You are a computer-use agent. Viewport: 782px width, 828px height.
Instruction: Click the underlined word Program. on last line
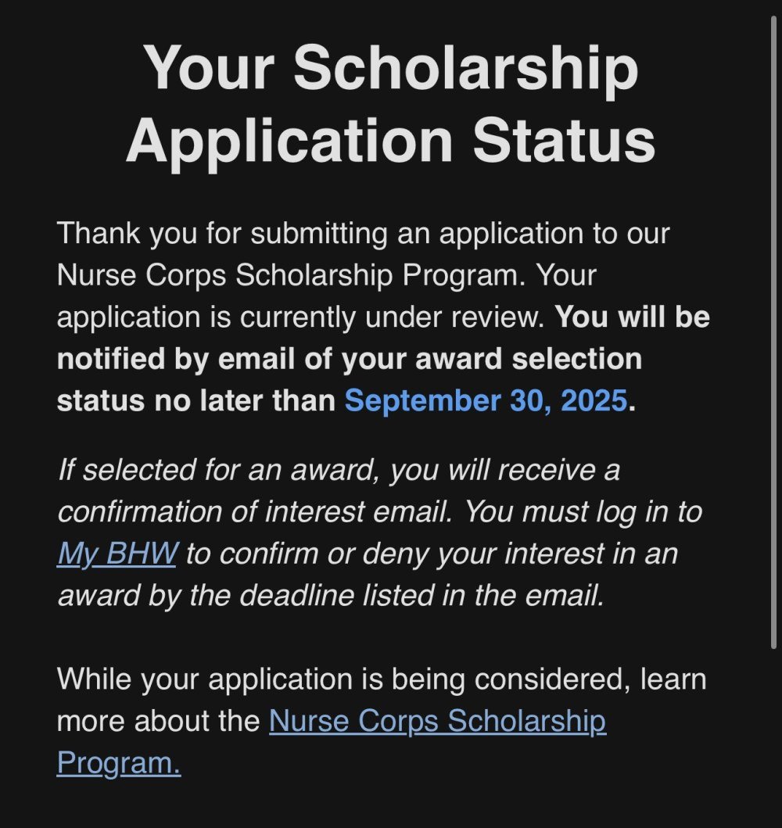point(119,762)
